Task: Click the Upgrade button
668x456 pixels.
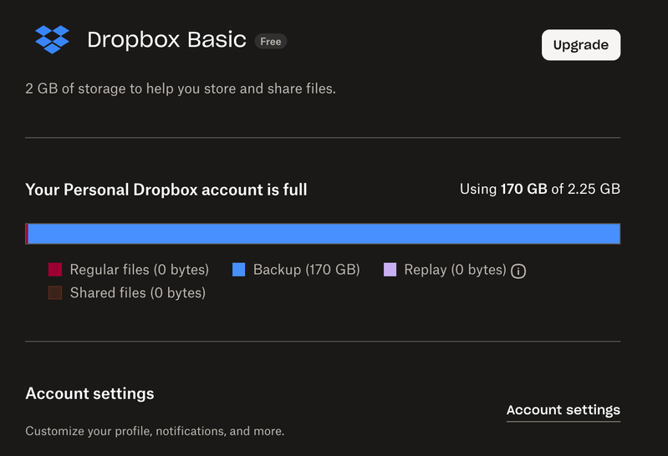Action: pyautogui.click(x=581, y=45)
